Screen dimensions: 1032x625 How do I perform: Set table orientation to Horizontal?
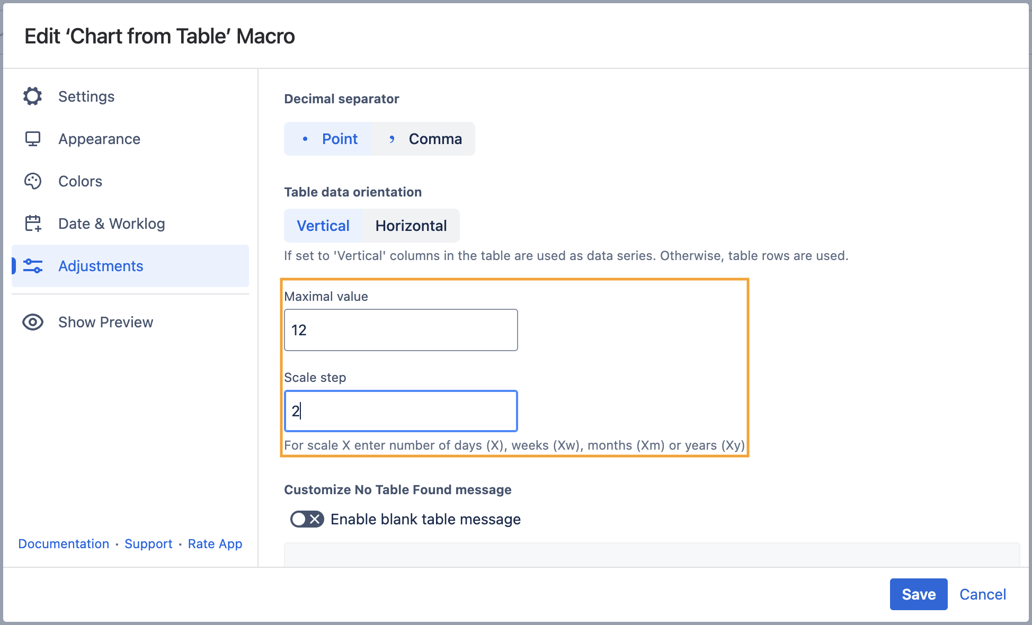tap(411, 226)
